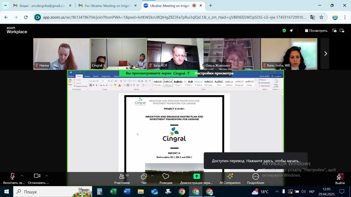Click УКР keyboard language indicator

(x=312, y=192)
